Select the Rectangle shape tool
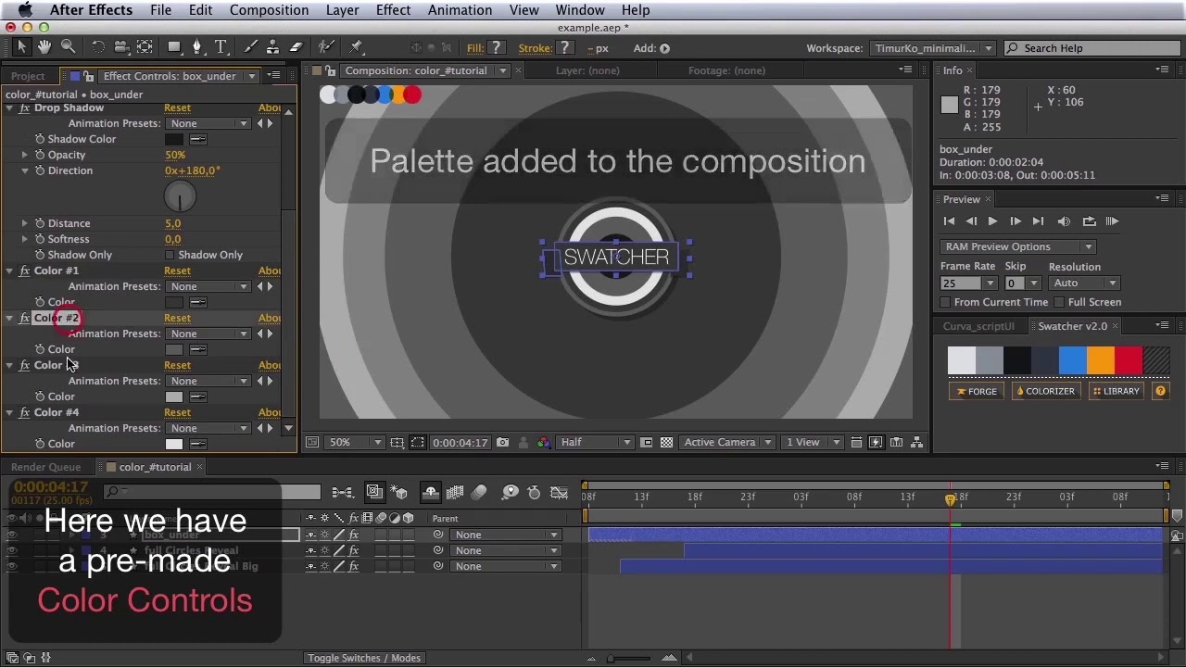This screenshot has height=667, width=1186. (x=174, y=47)
